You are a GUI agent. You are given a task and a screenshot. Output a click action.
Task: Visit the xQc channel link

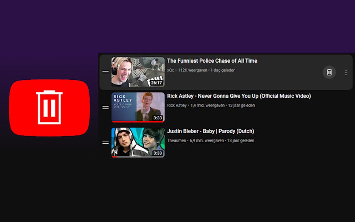pyautogui.click(x=171, y=70)
